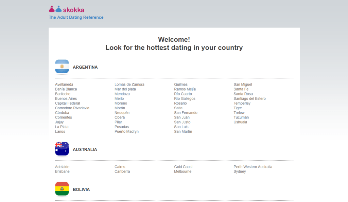The image size is (348, 202).
Task: Open Trelew link
Action: click(x=239, y=113)
